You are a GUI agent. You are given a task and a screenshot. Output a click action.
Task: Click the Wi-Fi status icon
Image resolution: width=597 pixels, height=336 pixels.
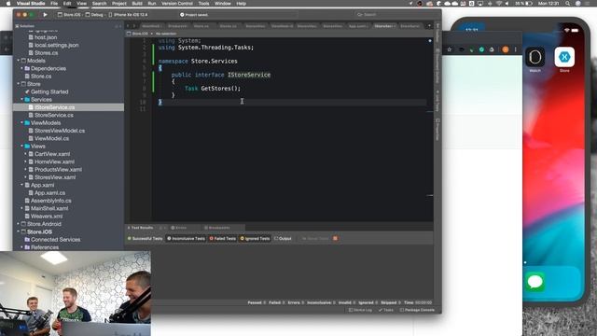point(499,4)
